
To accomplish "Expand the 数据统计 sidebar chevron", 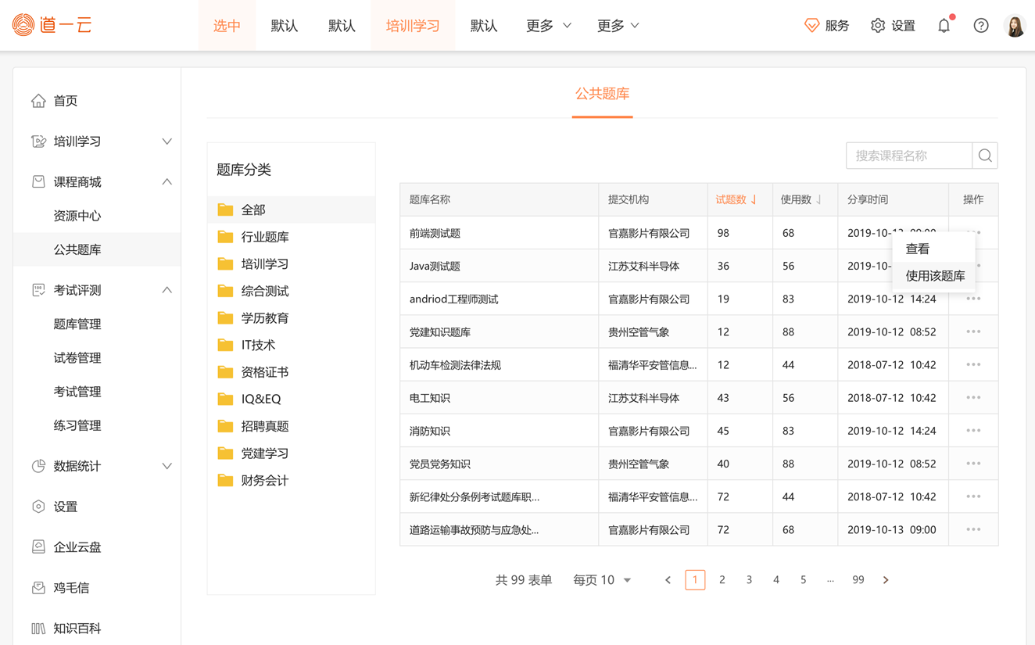I will click(x=167, y=466).
